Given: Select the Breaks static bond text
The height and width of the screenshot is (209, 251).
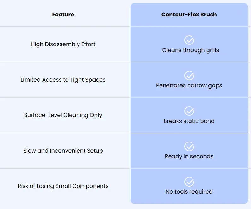Looking at the screenshot, I should coord(189,121).
